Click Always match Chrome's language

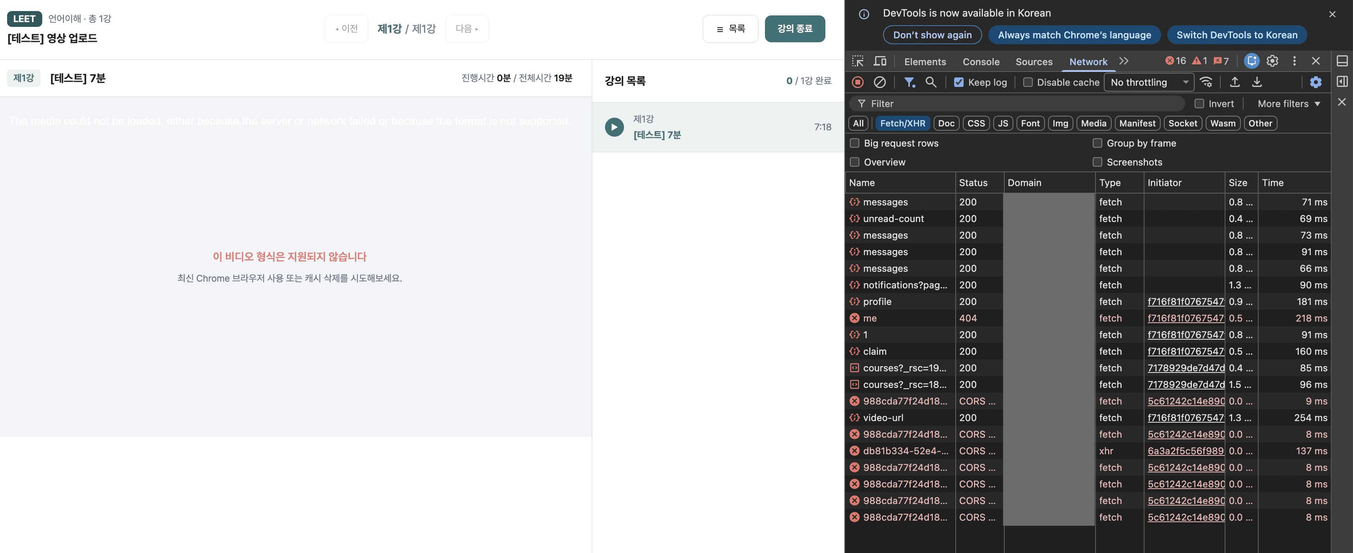(x=1074, y=35)
